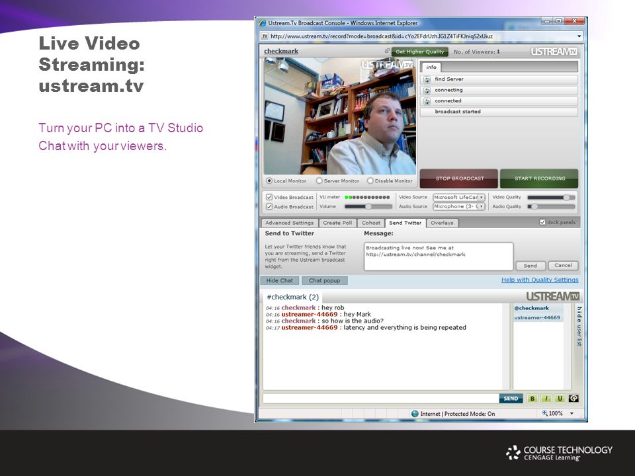635x476 pixels.
Task: Adjust the Video Quality slider
Action: point(551,197)
